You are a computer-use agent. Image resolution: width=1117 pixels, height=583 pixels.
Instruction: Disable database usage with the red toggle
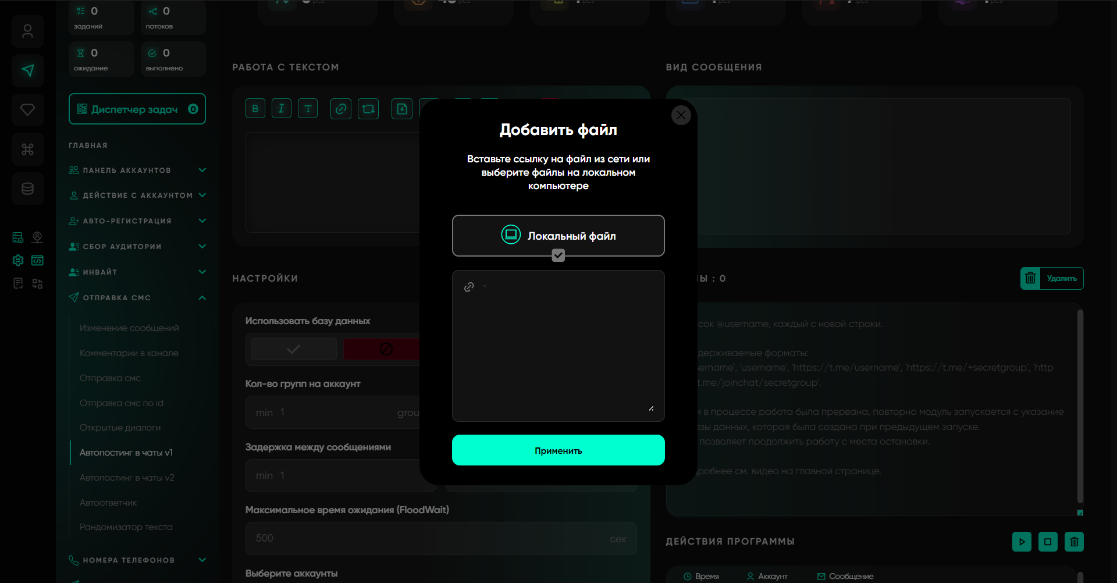[384, 349]
